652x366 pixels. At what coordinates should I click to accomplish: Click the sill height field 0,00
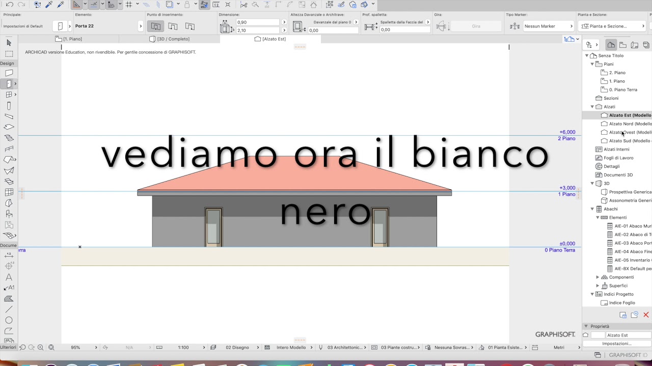(332, 30)
